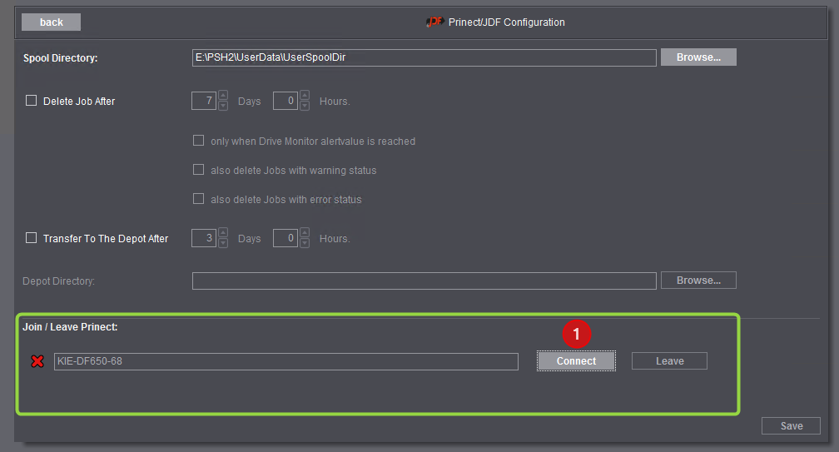Click the Prinect server name field KIE-DF650-68

285,361
